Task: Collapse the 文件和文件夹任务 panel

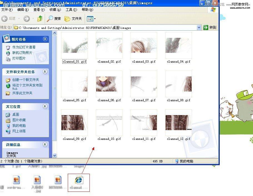Action: (45, 71)
